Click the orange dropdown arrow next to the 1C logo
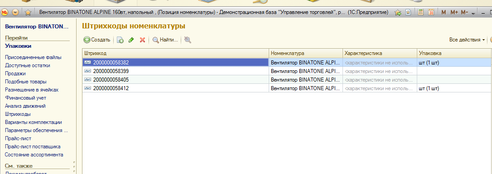The width and height of the screenshot is (492, 174). coord(15,13)
